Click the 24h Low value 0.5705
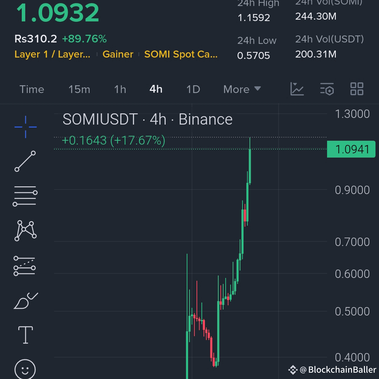The height and width of the screenshot is (379, 379). coord(253,55)
